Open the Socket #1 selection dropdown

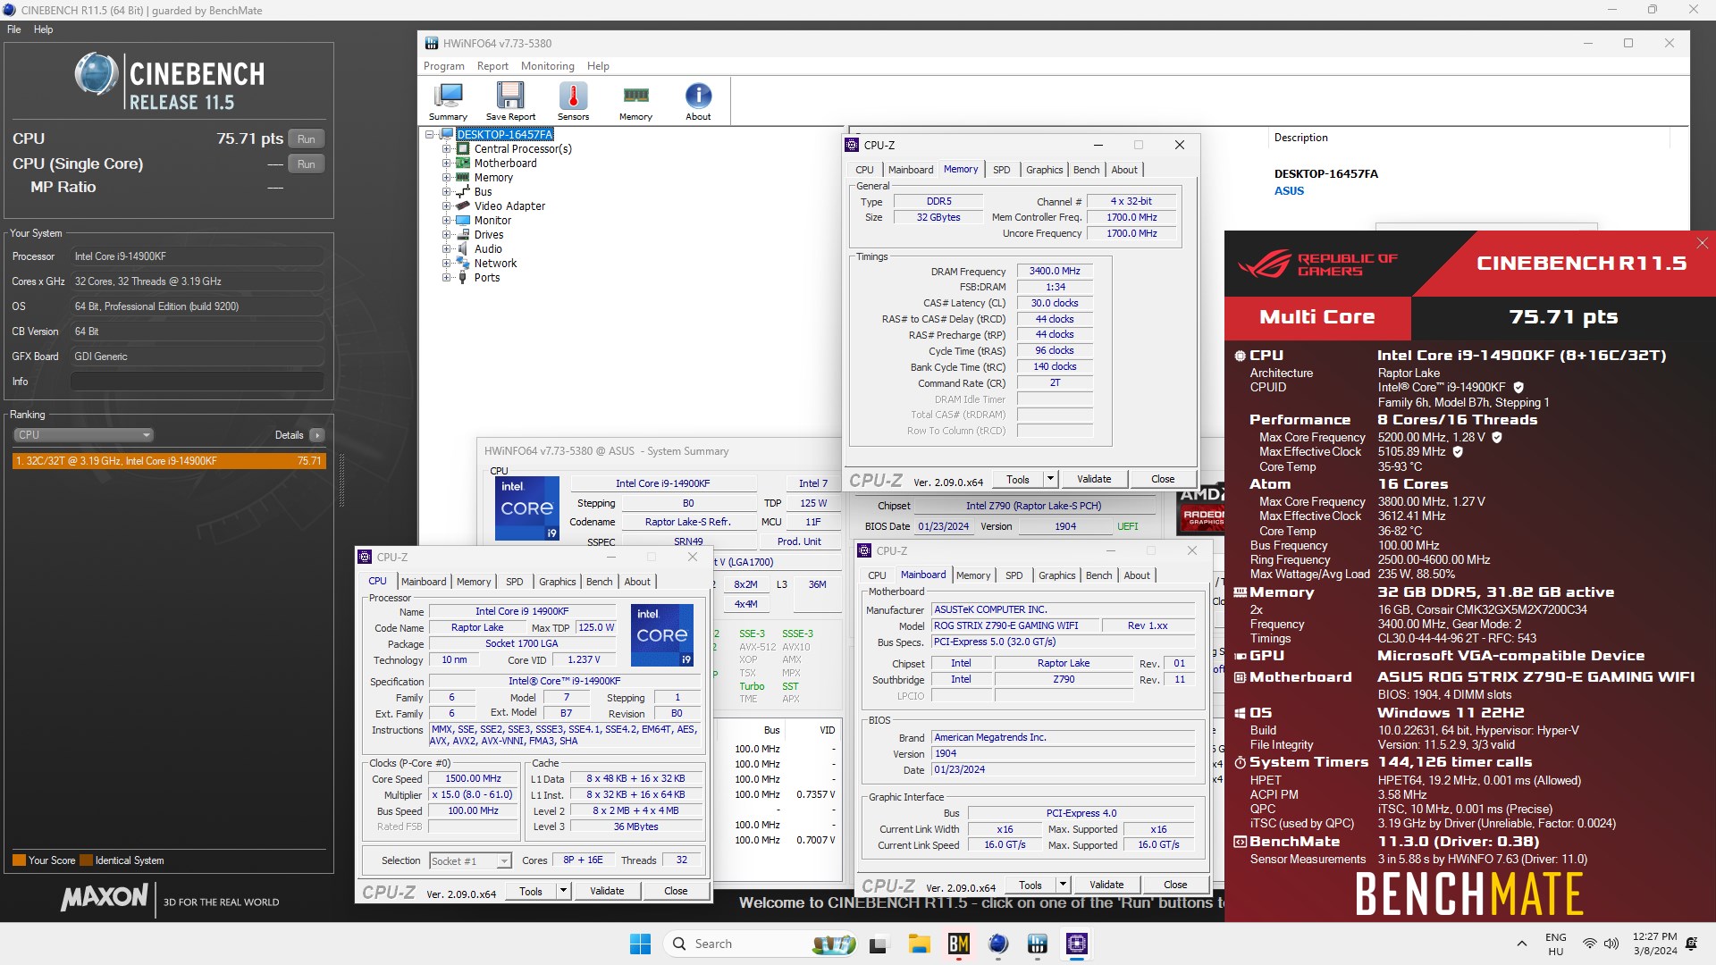click(470, 860)
